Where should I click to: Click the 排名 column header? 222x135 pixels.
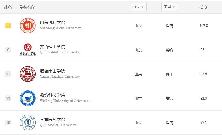point(8,7)
